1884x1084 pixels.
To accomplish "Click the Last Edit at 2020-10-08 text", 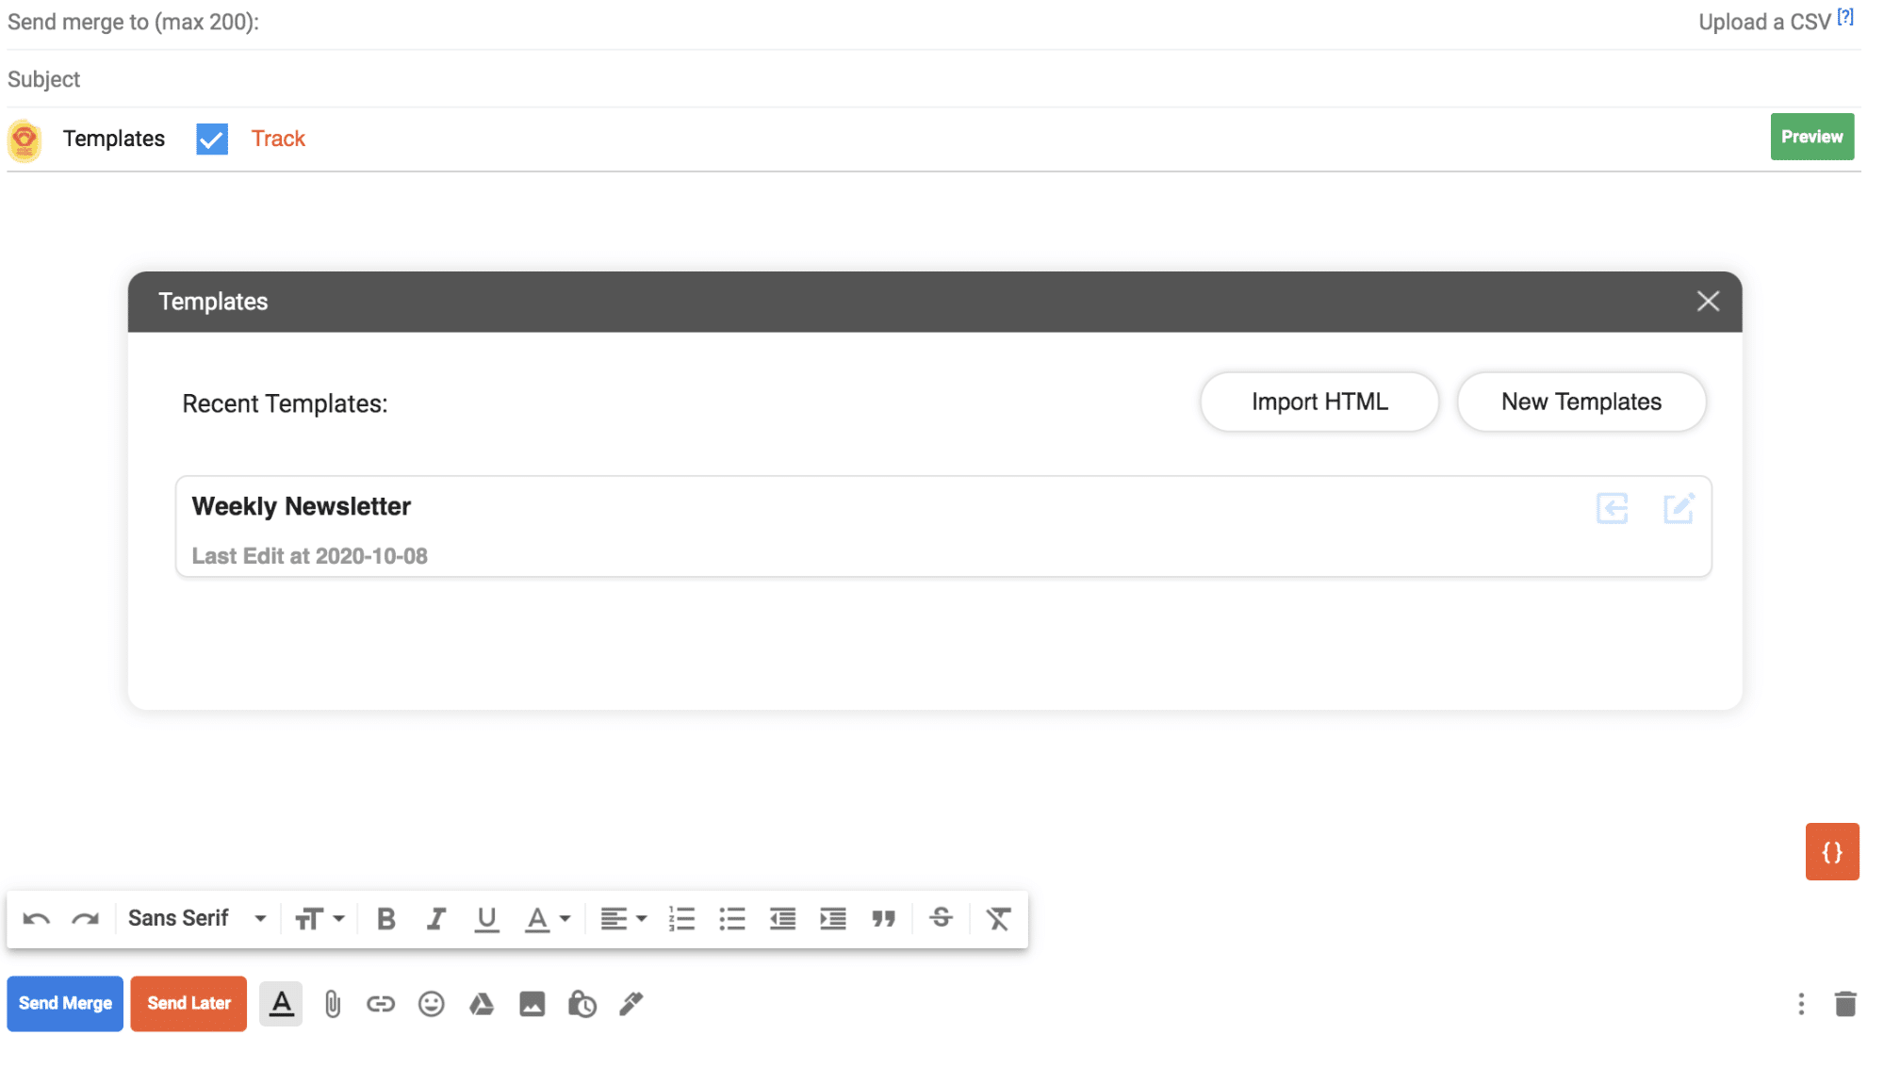I will 310,557.
